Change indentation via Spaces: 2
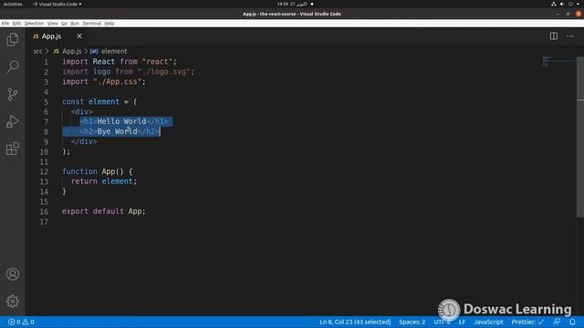 [412, 322]
